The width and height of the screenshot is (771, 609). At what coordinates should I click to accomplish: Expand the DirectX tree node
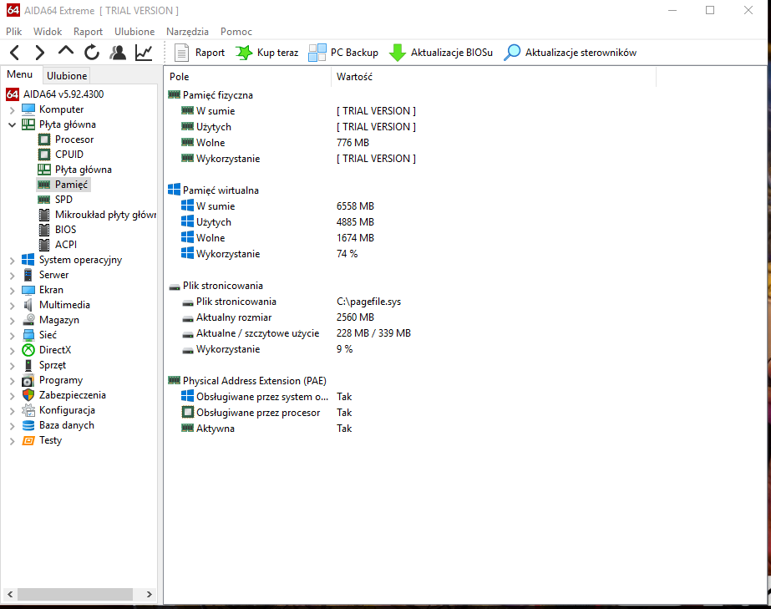[x=13, y=350]
